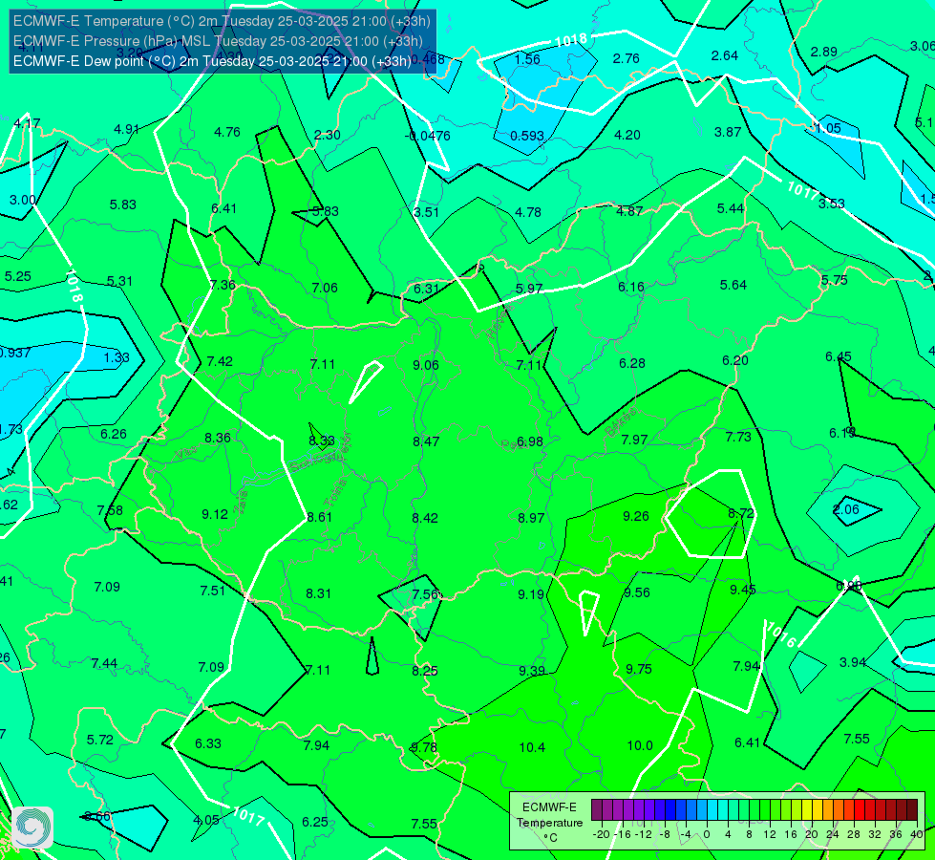Click the map value 8.61
This screenshot has height=860, width=935.
(319, 517)
